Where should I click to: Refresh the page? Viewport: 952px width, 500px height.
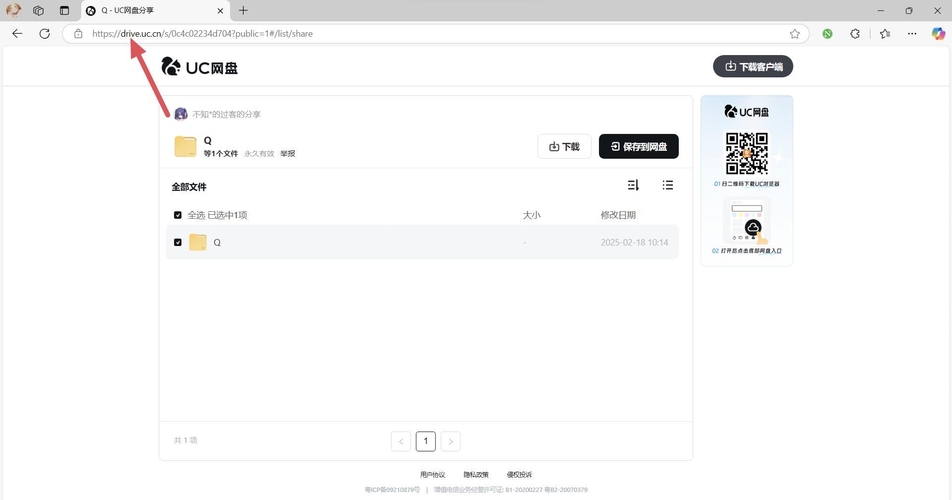45,34
